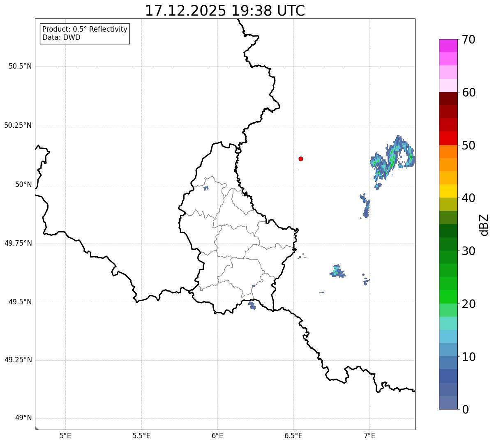Click the red radar site marker
Screen dimensions: 494x444
[301, 159]
